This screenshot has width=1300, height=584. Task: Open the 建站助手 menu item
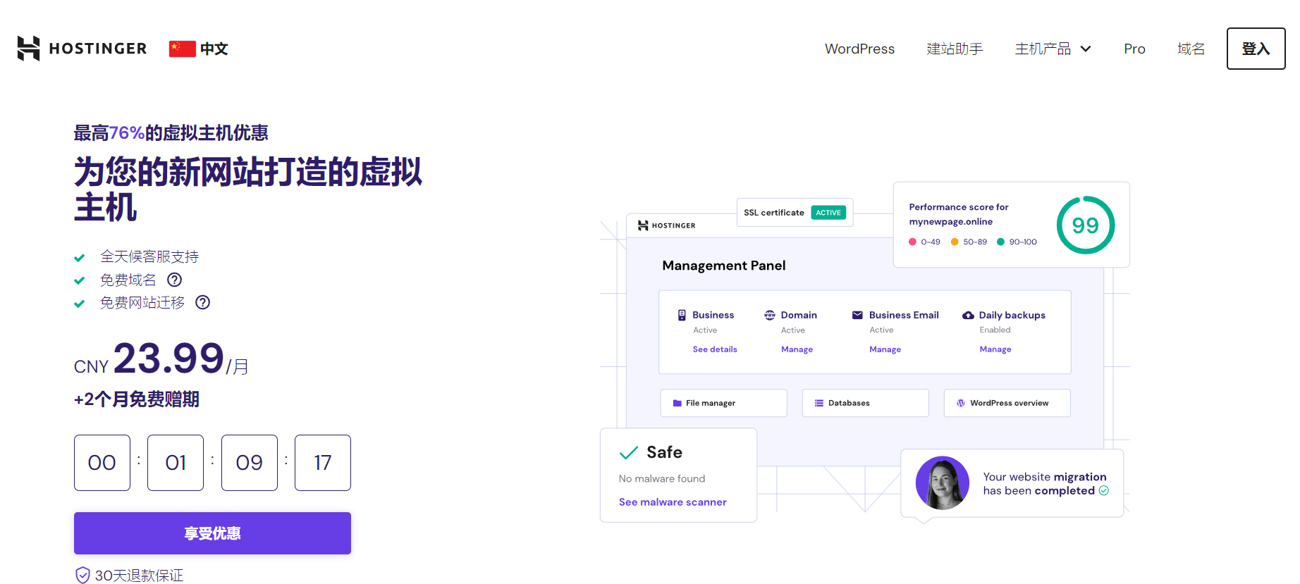(955, 49)
